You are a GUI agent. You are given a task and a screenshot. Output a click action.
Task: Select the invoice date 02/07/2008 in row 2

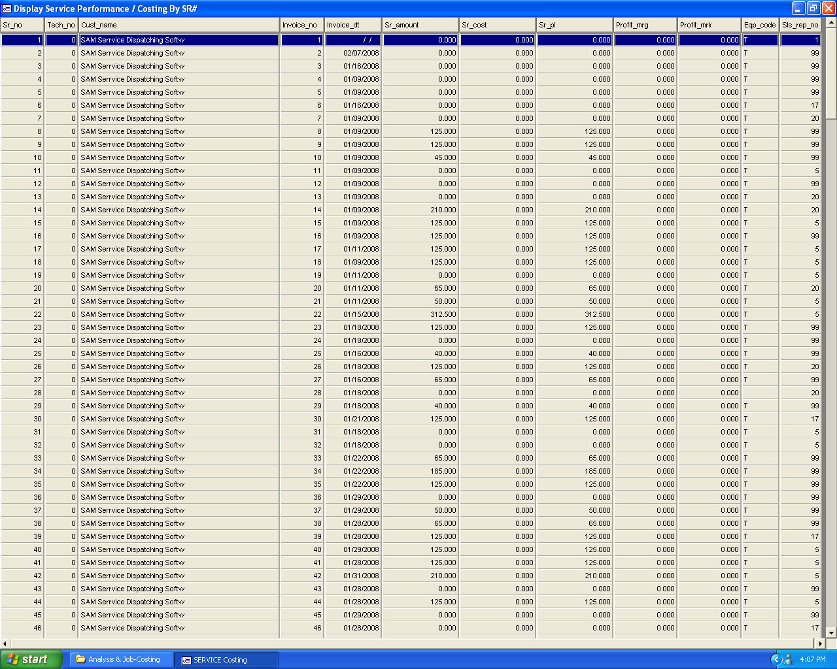[353, 53]
